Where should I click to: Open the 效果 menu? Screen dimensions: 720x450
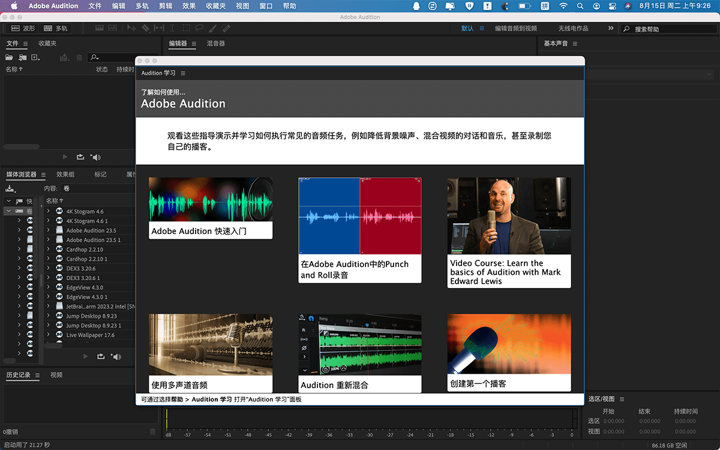click(x=189, y=6)
